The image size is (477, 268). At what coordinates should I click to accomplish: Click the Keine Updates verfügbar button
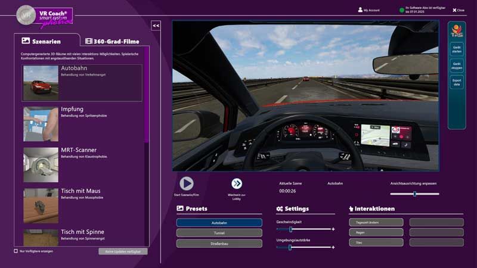tap(123, 251)
